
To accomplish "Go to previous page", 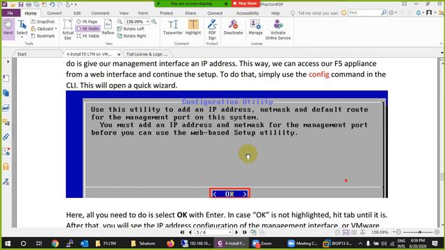I will point(190,232).
